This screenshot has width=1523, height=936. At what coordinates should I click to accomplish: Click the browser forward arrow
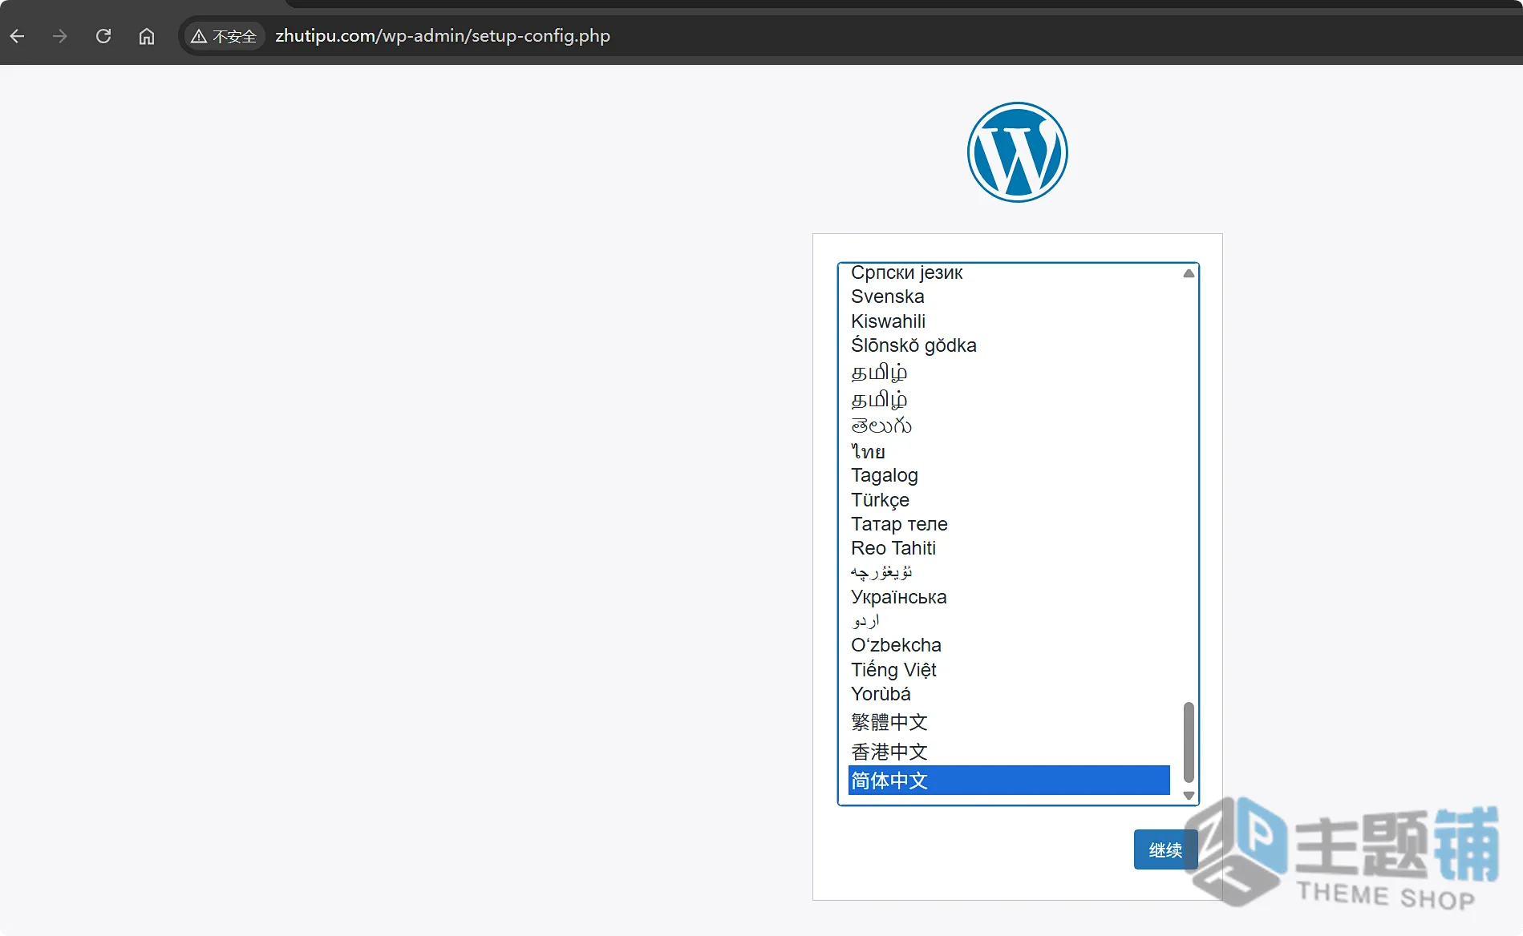pos(60,36)
